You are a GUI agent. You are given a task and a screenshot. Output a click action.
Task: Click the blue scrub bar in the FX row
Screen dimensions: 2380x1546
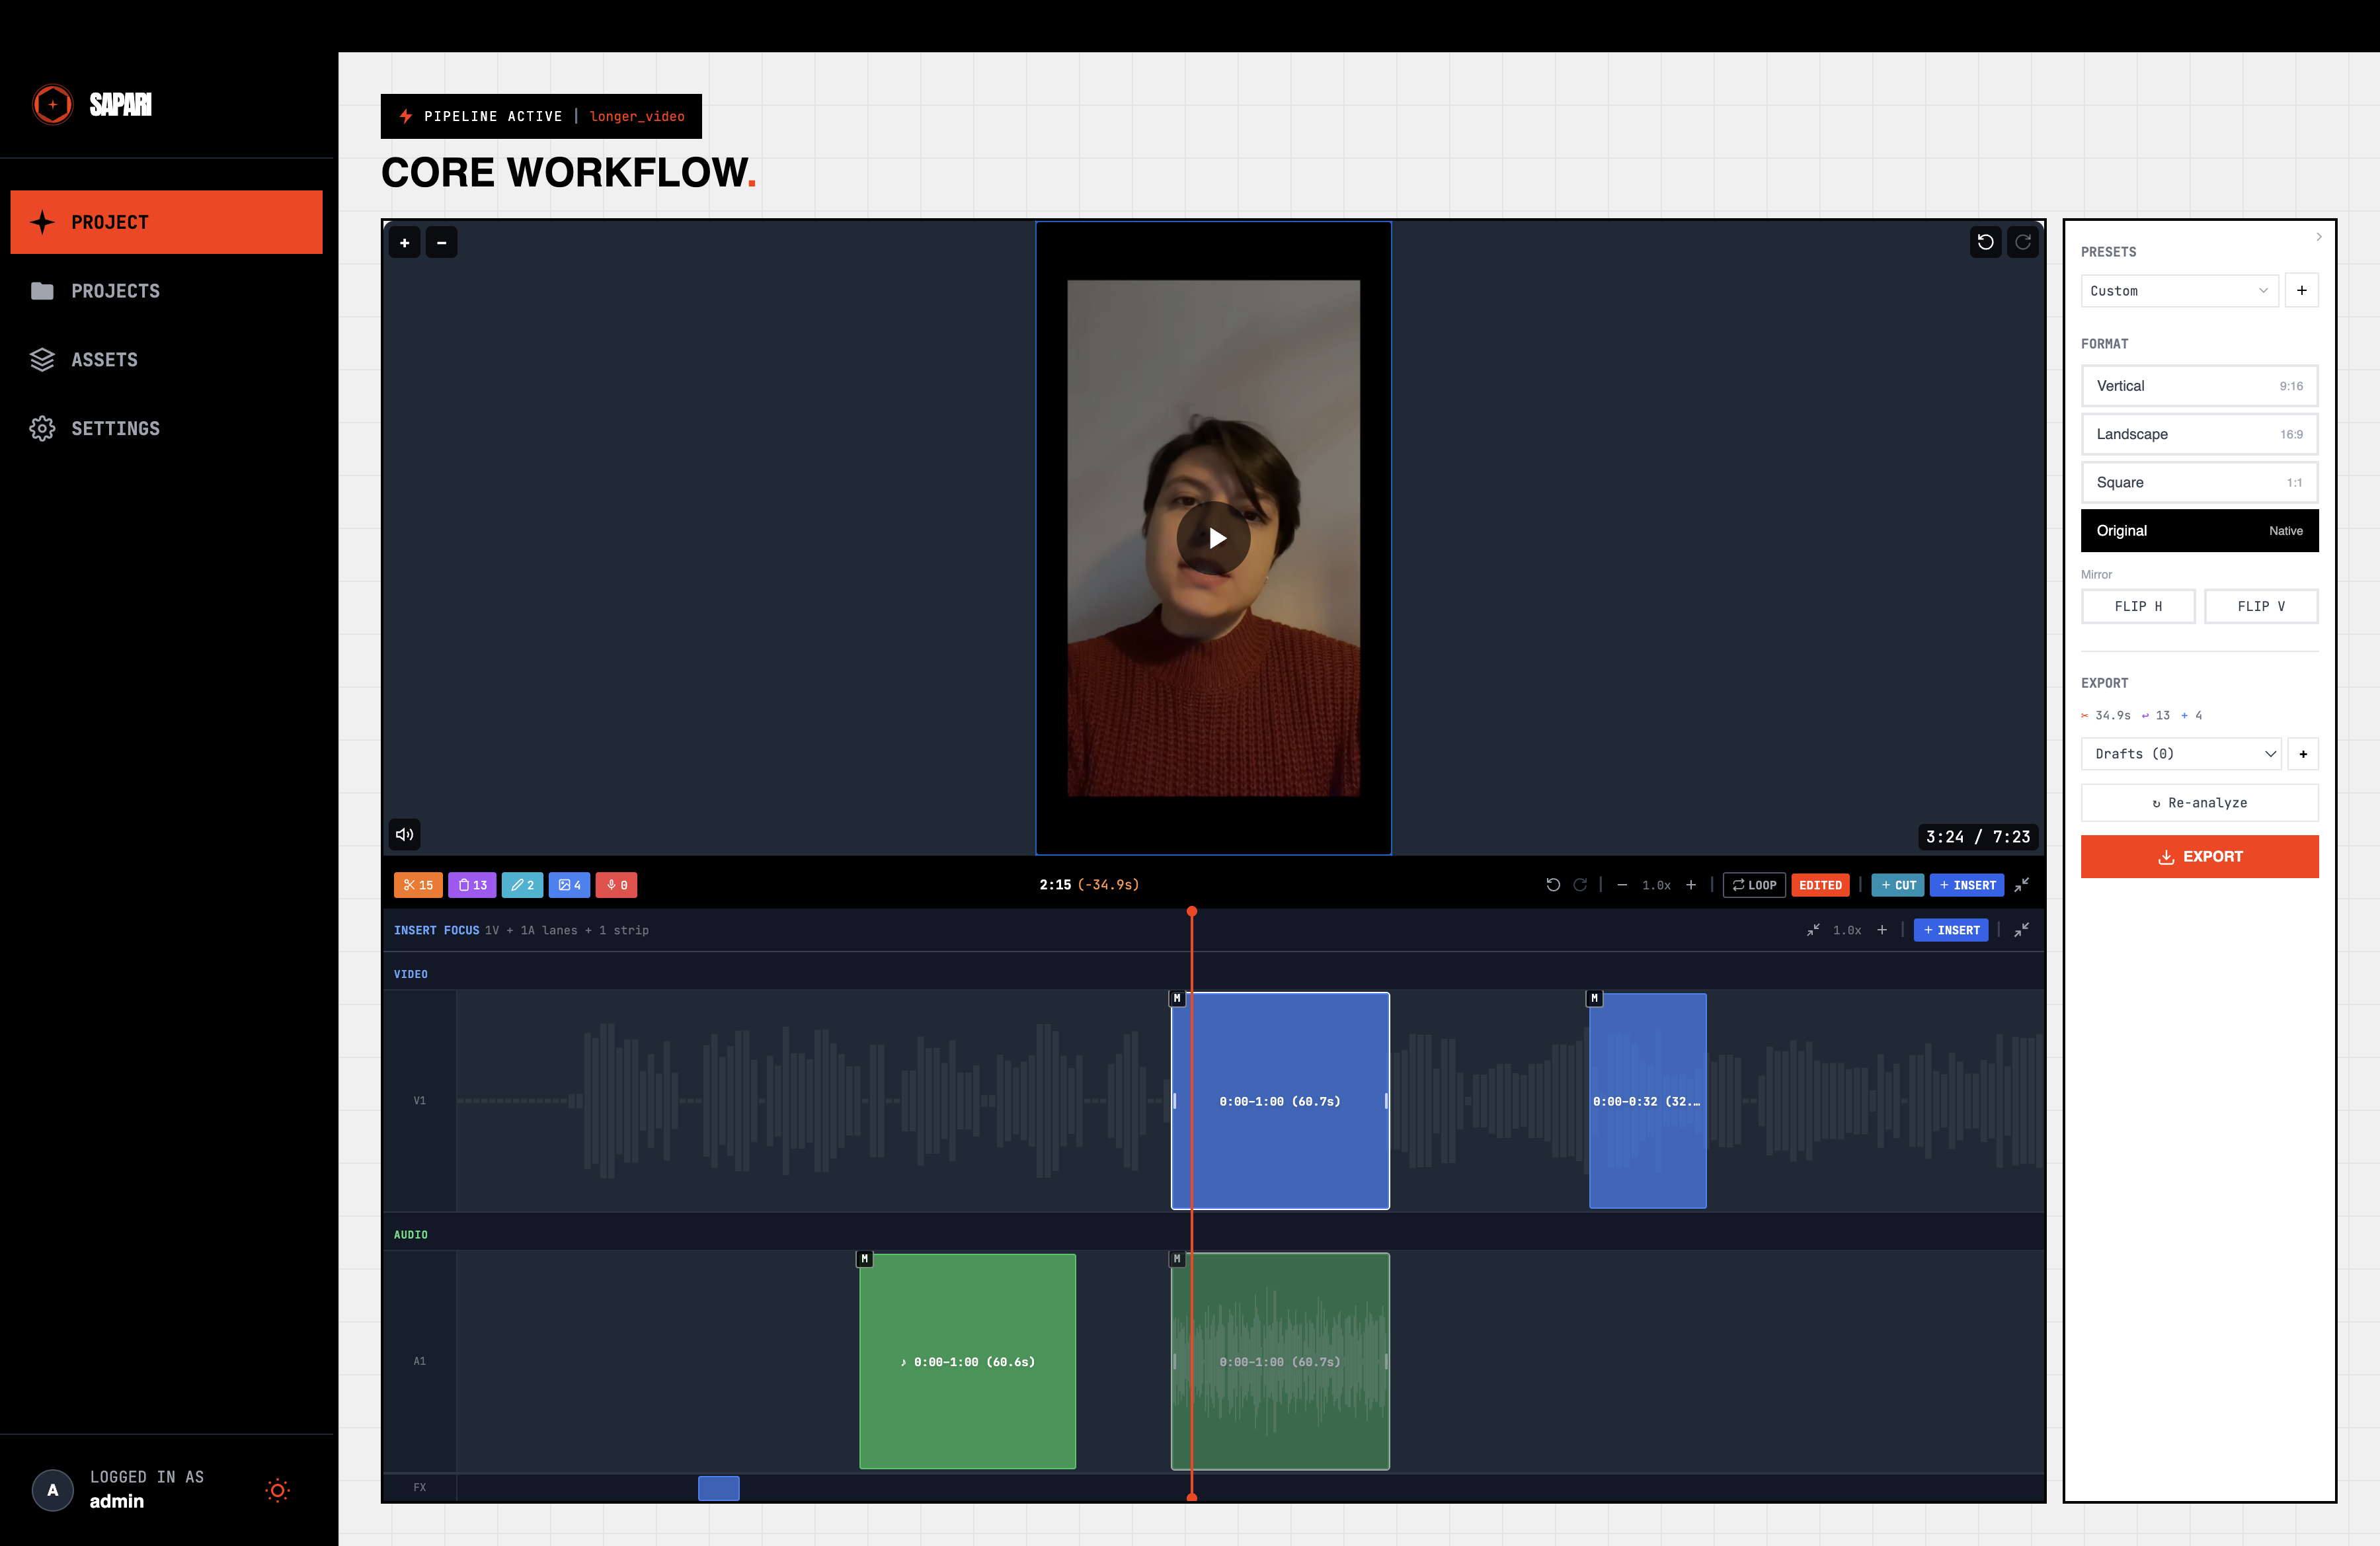click(x=718, y=1489)
